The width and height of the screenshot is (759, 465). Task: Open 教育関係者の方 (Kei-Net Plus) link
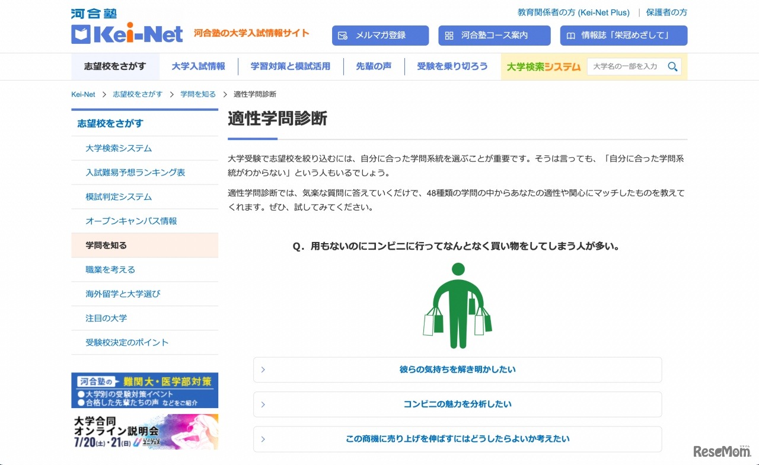[x=573, y=12]
